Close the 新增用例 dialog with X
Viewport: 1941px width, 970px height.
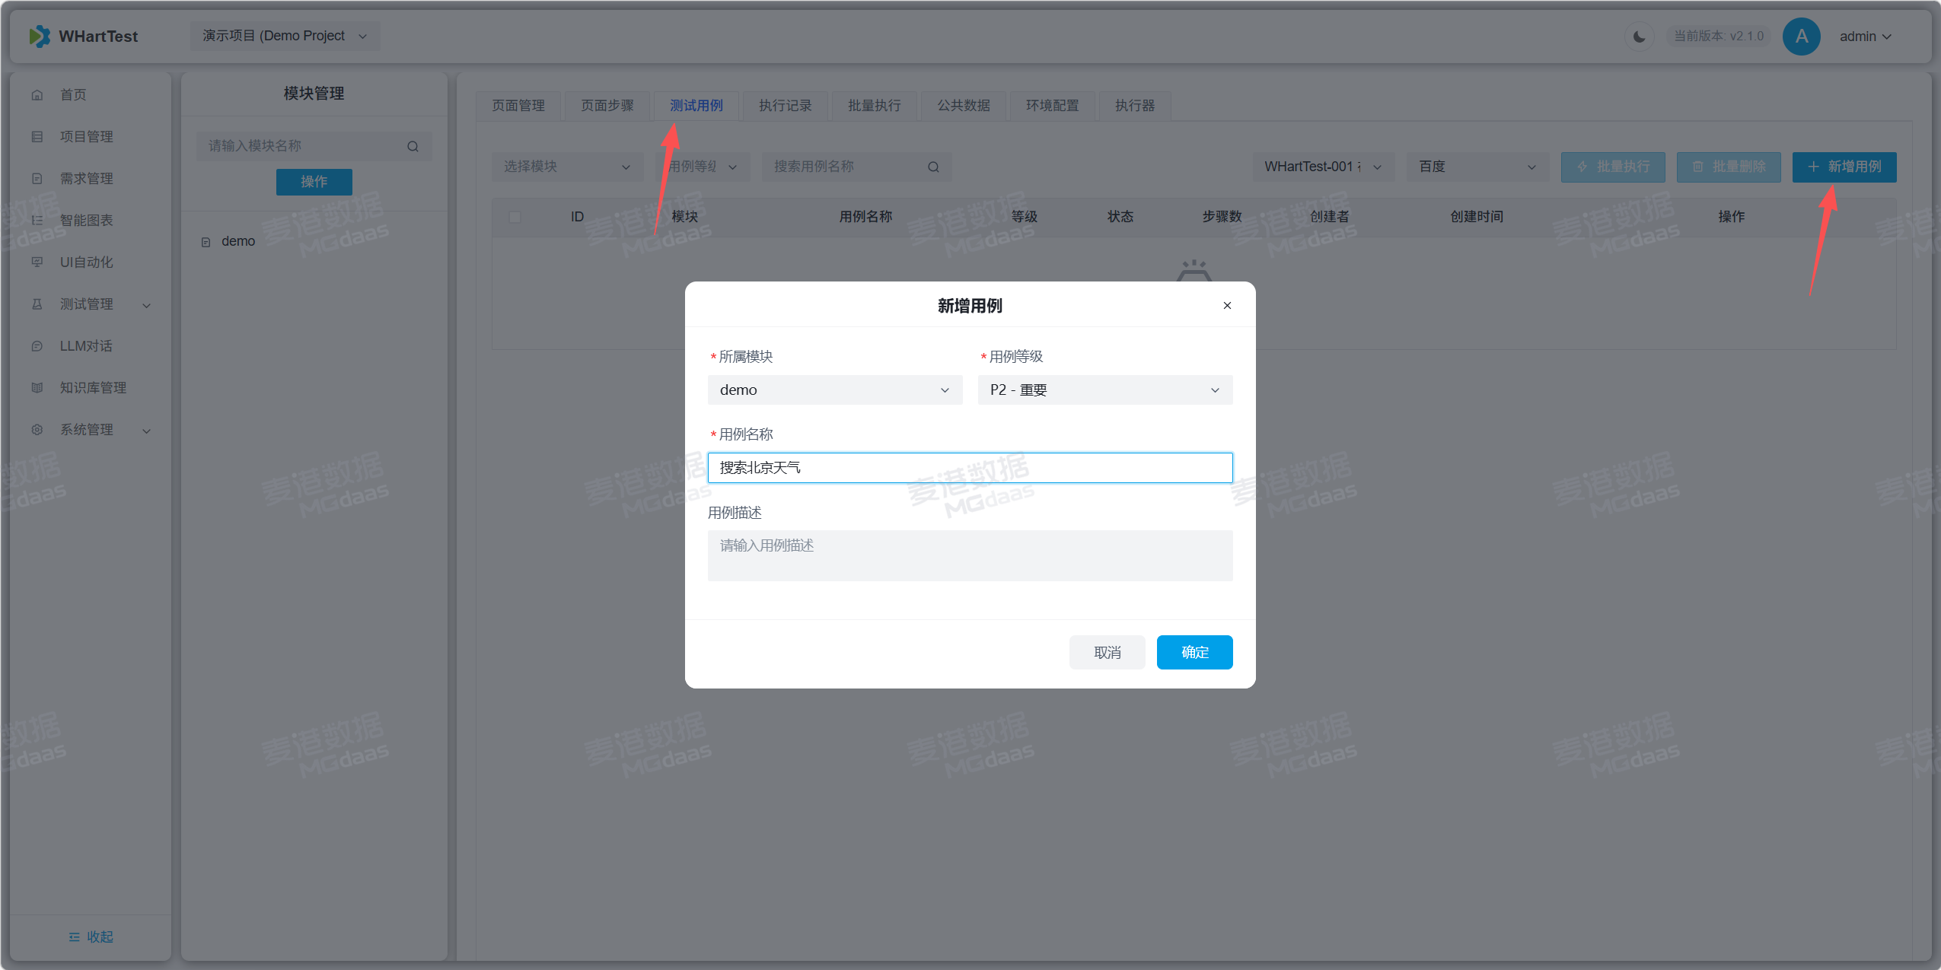(1227, 306)
